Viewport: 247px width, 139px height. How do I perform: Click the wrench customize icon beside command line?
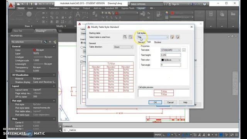point(60,131)
